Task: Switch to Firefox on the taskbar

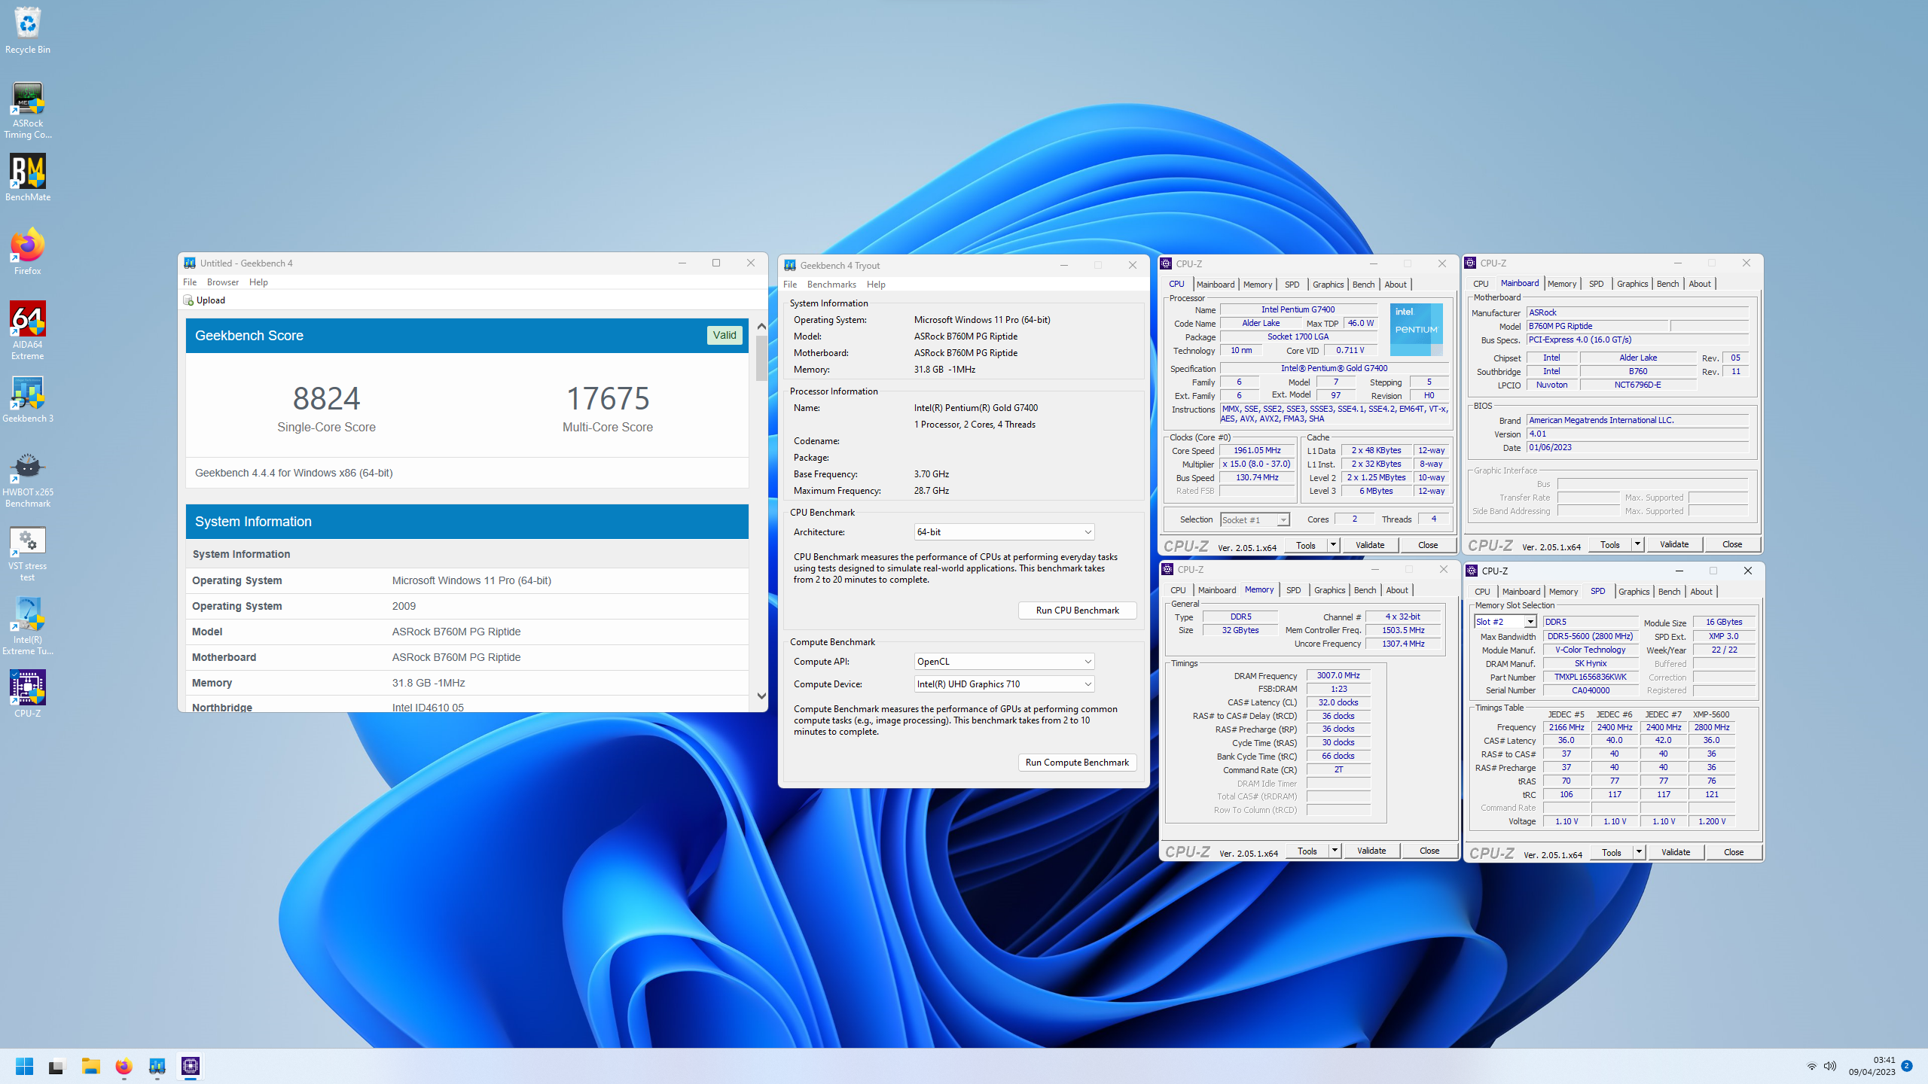Action: [x=124, y=1066]
